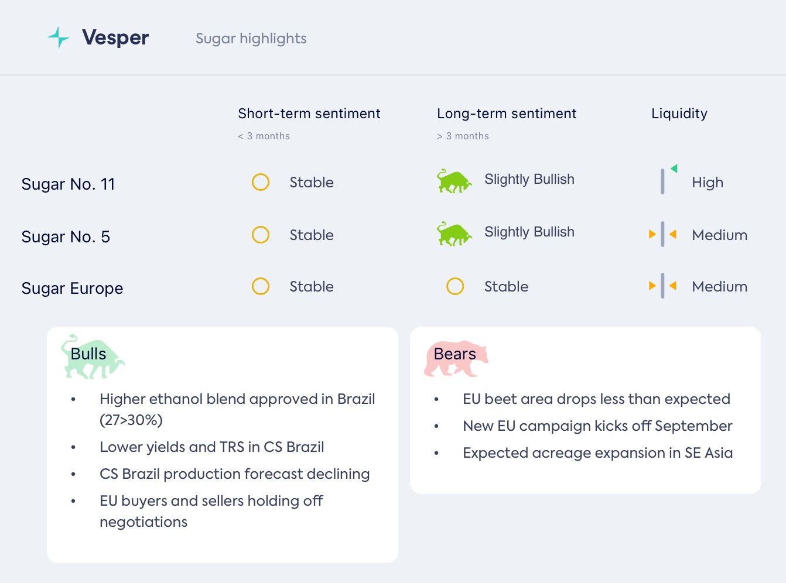The height and width of the screenshot is (583, 786).
Task: Select the Sugar Europe row label
Action: pyautogui.click(x=72, y=289)
